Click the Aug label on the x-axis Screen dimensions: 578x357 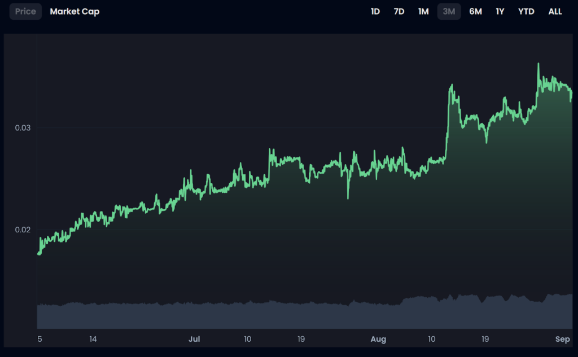[x=378, y=339]
